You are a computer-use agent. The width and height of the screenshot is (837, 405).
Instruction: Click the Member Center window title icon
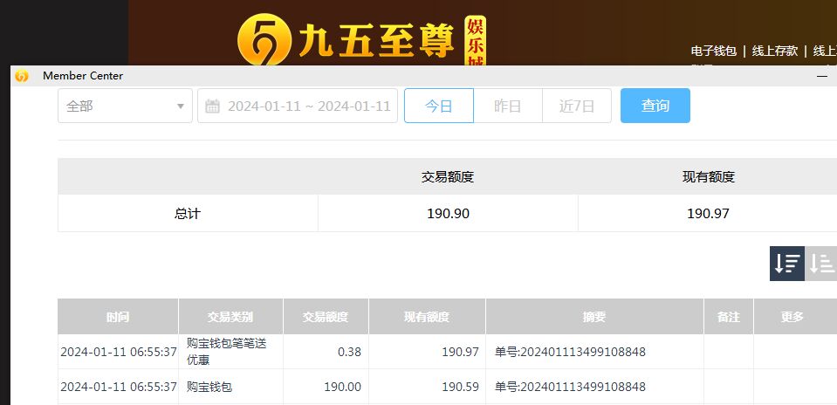click(x=21, y=76)
